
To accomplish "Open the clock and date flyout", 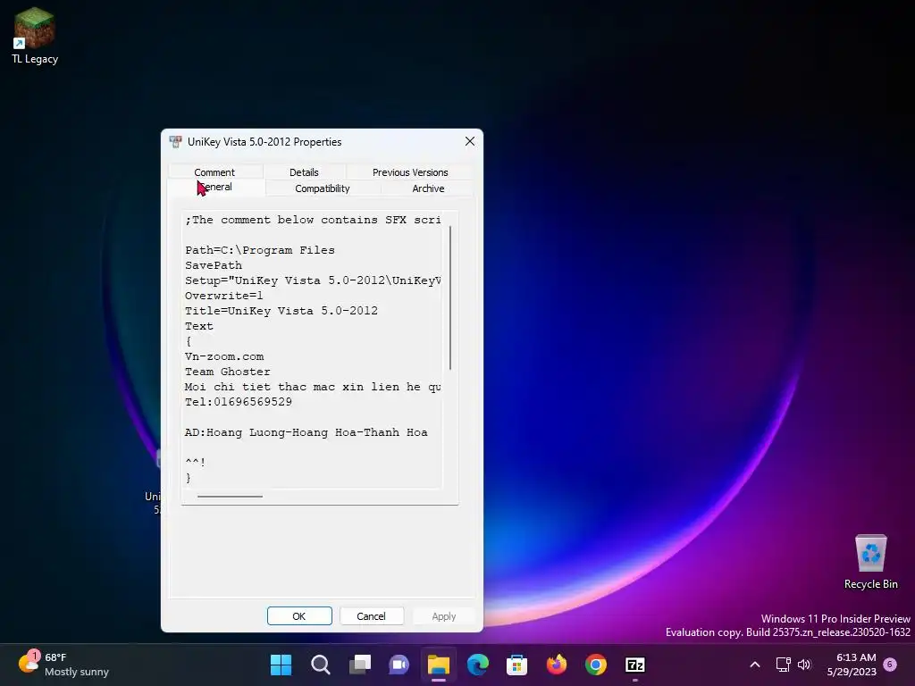I will coord(852,665).
